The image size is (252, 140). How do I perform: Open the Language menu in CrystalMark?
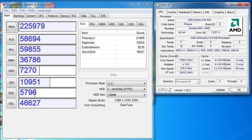(x=44, y=10)
